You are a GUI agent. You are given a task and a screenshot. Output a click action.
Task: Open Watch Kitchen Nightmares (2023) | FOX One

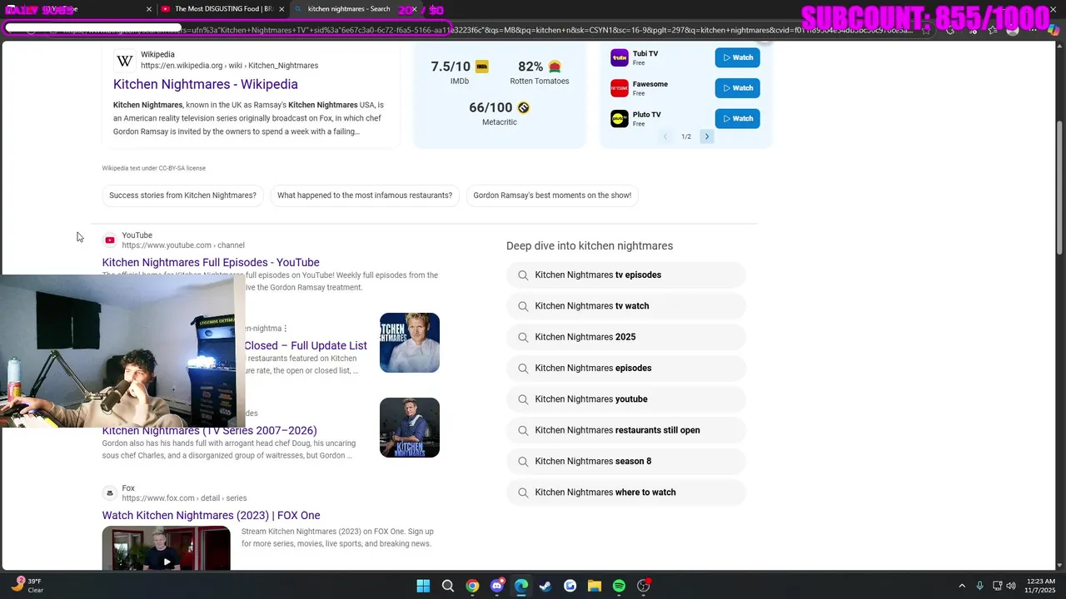coord(211,515)
